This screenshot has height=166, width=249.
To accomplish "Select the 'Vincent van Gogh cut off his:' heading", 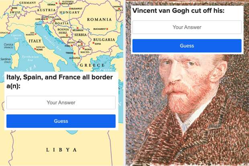I will (x=178, y=11).
